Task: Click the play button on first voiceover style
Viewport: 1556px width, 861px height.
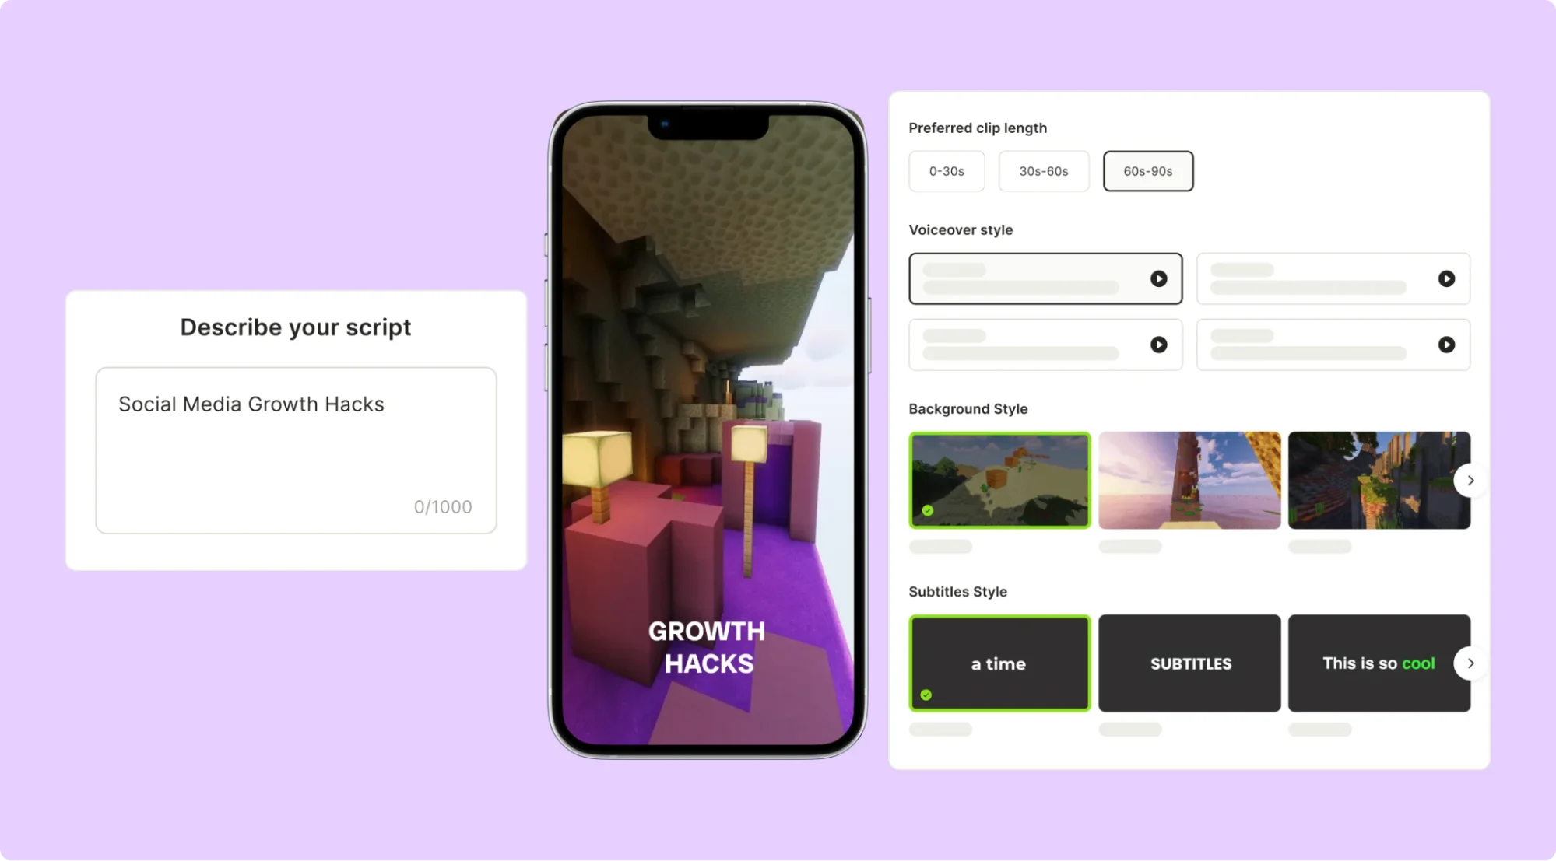Action: point(1158,278)
